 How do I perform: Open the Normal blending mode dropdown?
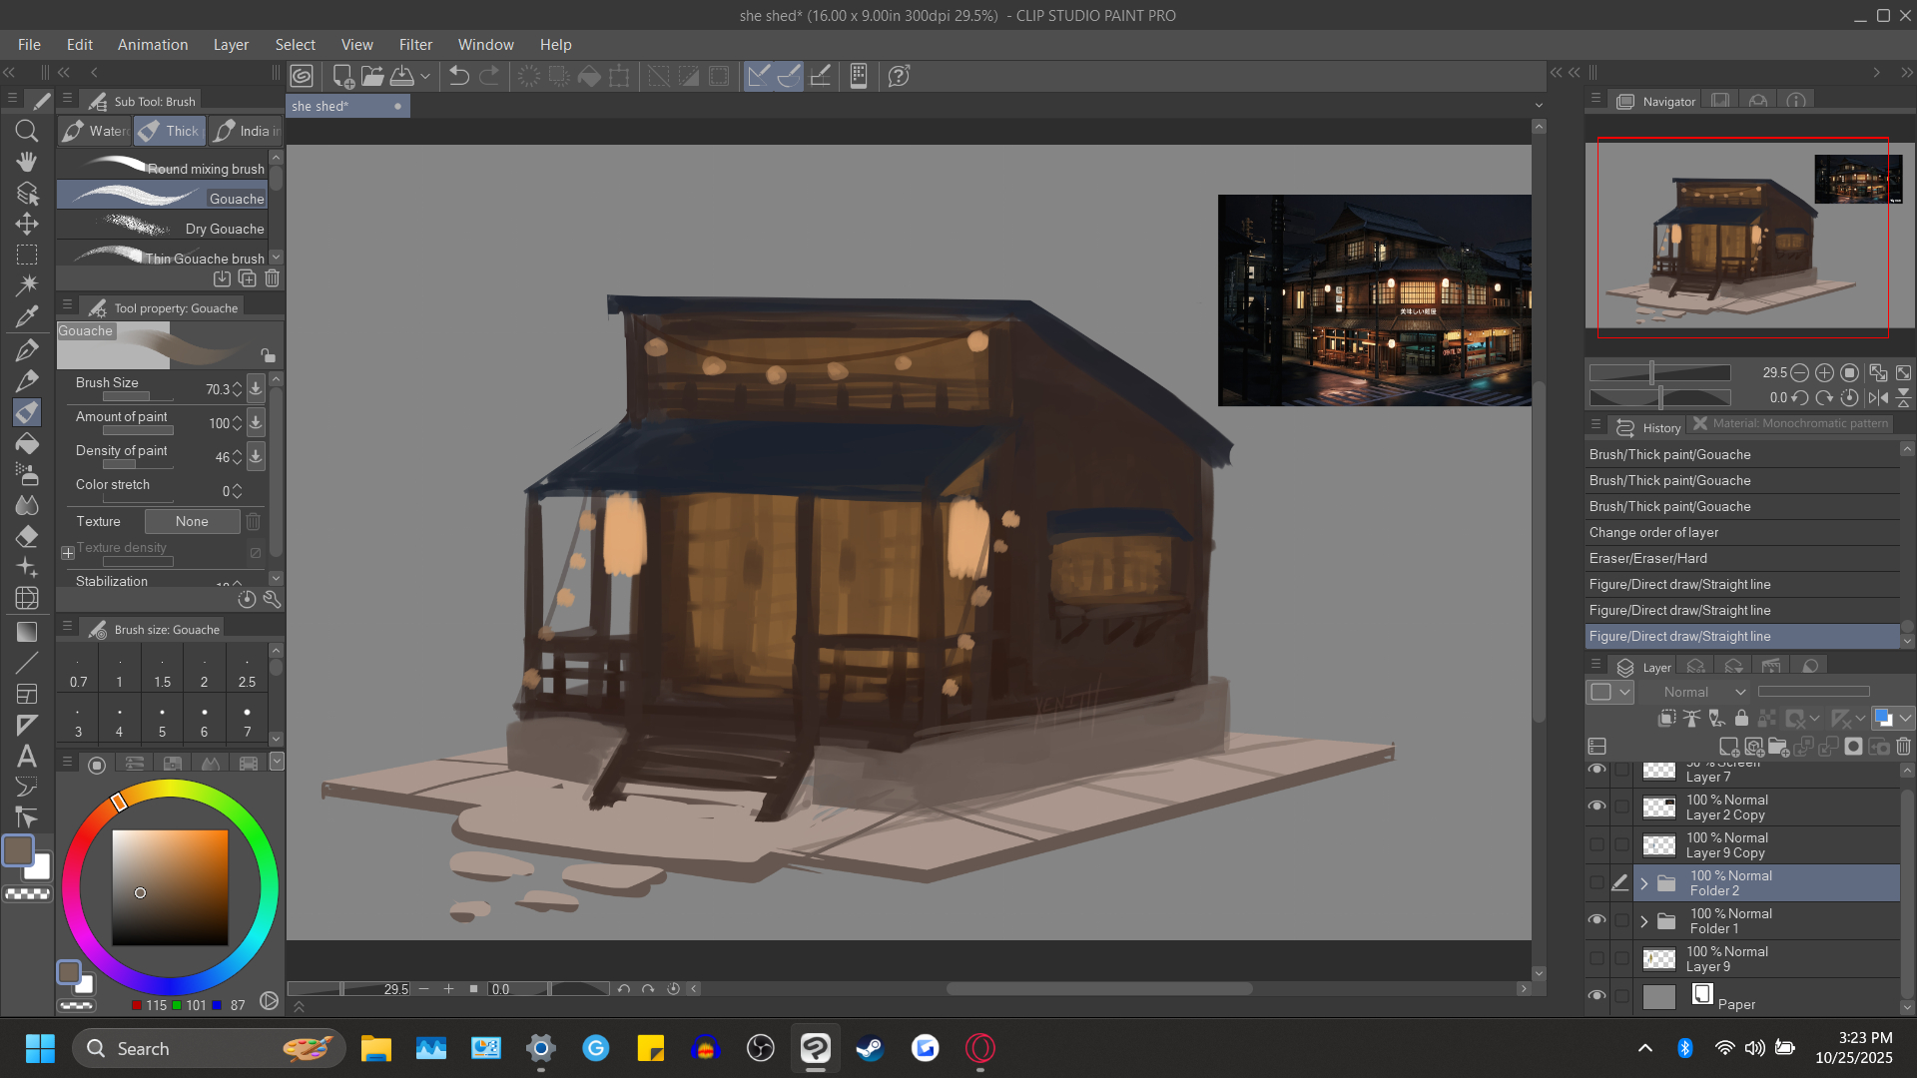[x=1703, y=692]
